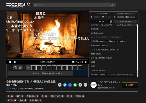Pause the video playback

(10, 62)
